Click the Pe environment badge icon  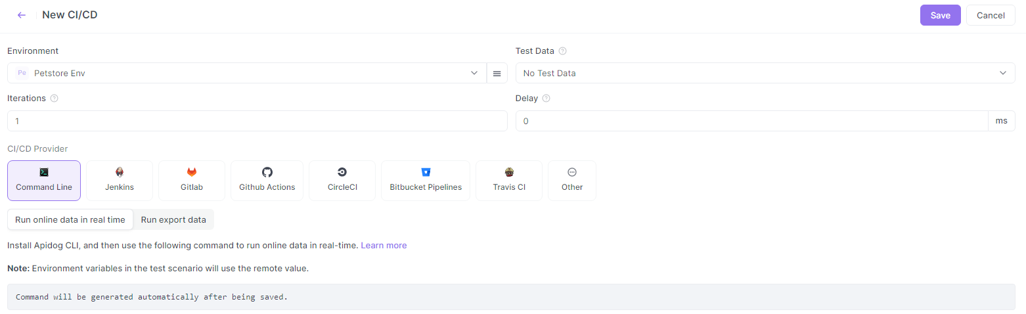(22, 73)
